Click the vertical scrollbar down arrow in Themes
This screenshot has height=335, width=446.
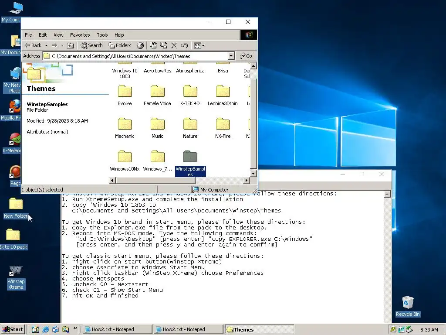click(x=253, y=173)
